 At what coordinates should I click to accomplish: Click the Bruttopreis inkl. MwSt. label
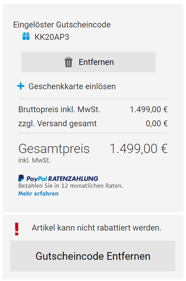pos(59,109)
